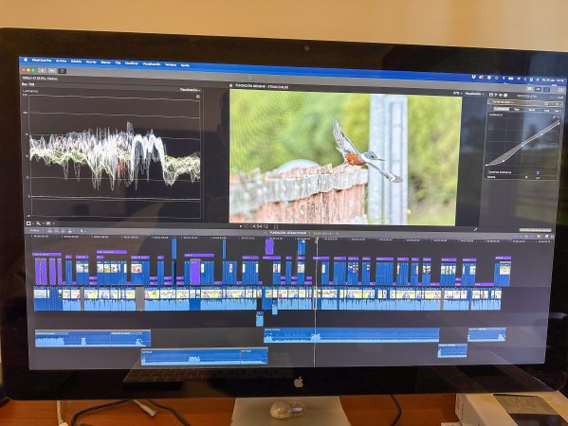Toggle the browser panel button in toolbar
This screenshot has width=568, height=426.
point(530,89)
